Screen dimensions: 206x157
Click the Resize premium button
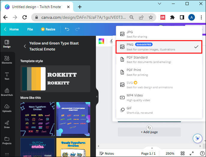48,29
